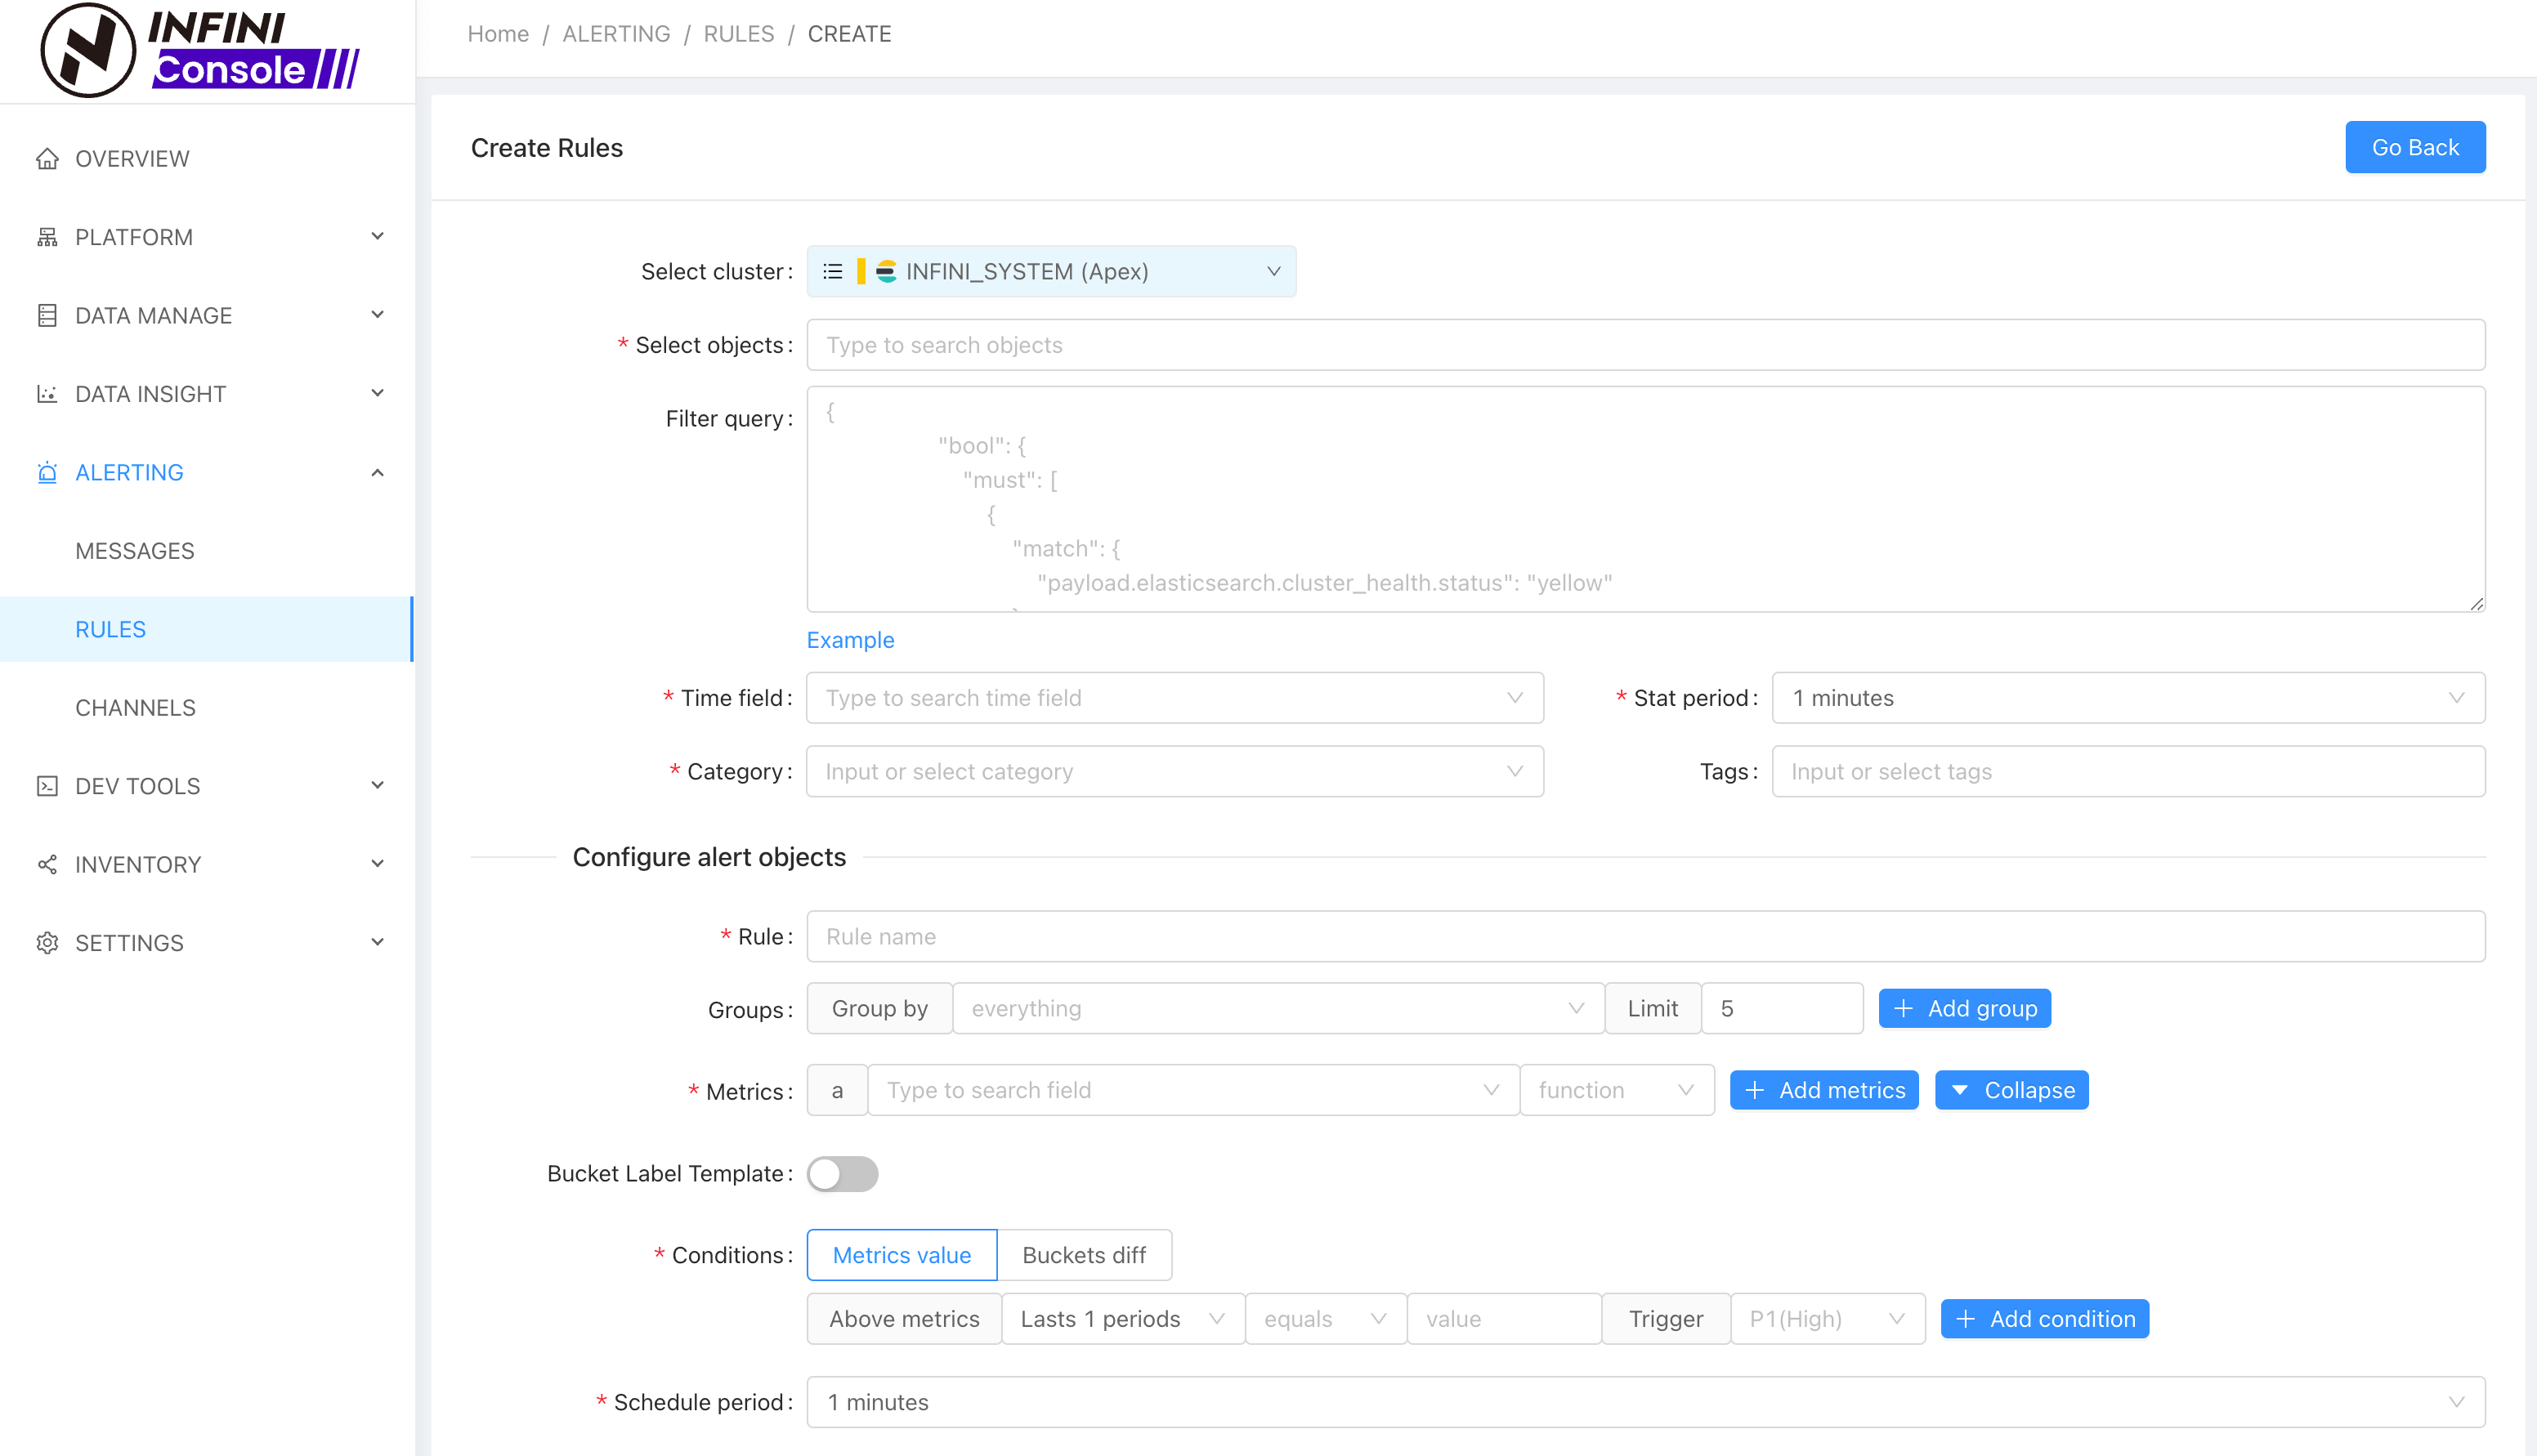
Task: Open the Channels submenu item
Action: coord(135,708)
